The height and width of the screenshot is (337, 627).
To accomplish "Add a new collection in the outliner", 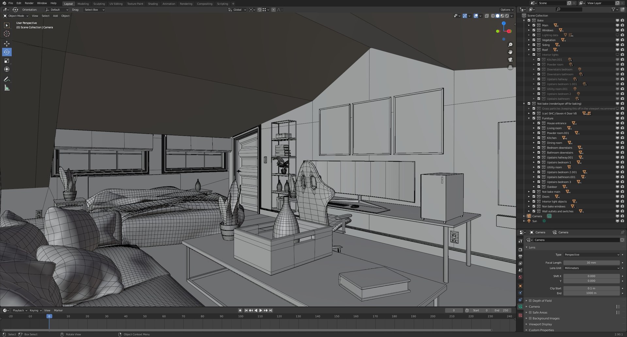I will [622, 9].
